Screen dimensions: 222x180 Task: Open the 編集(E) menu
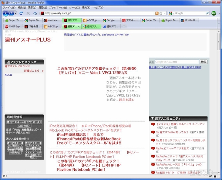pos(22,7)
